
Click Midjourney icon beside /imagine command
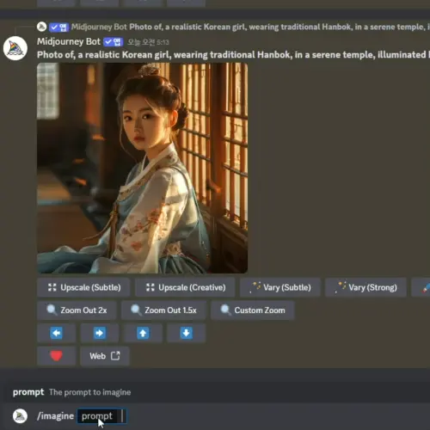click(x=20, y=416)
